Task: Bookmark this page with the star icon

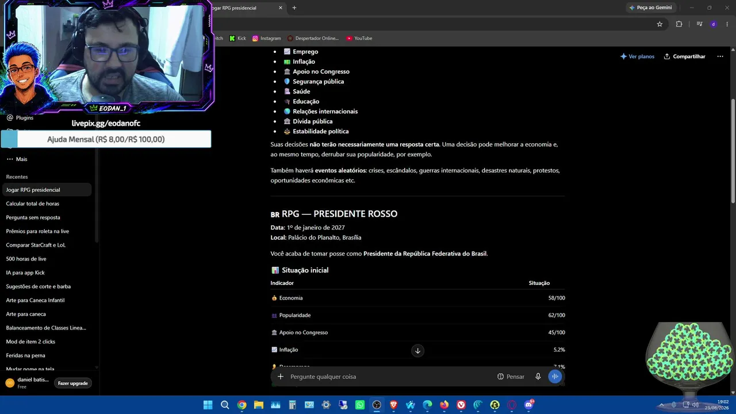Action: (660, 24)
